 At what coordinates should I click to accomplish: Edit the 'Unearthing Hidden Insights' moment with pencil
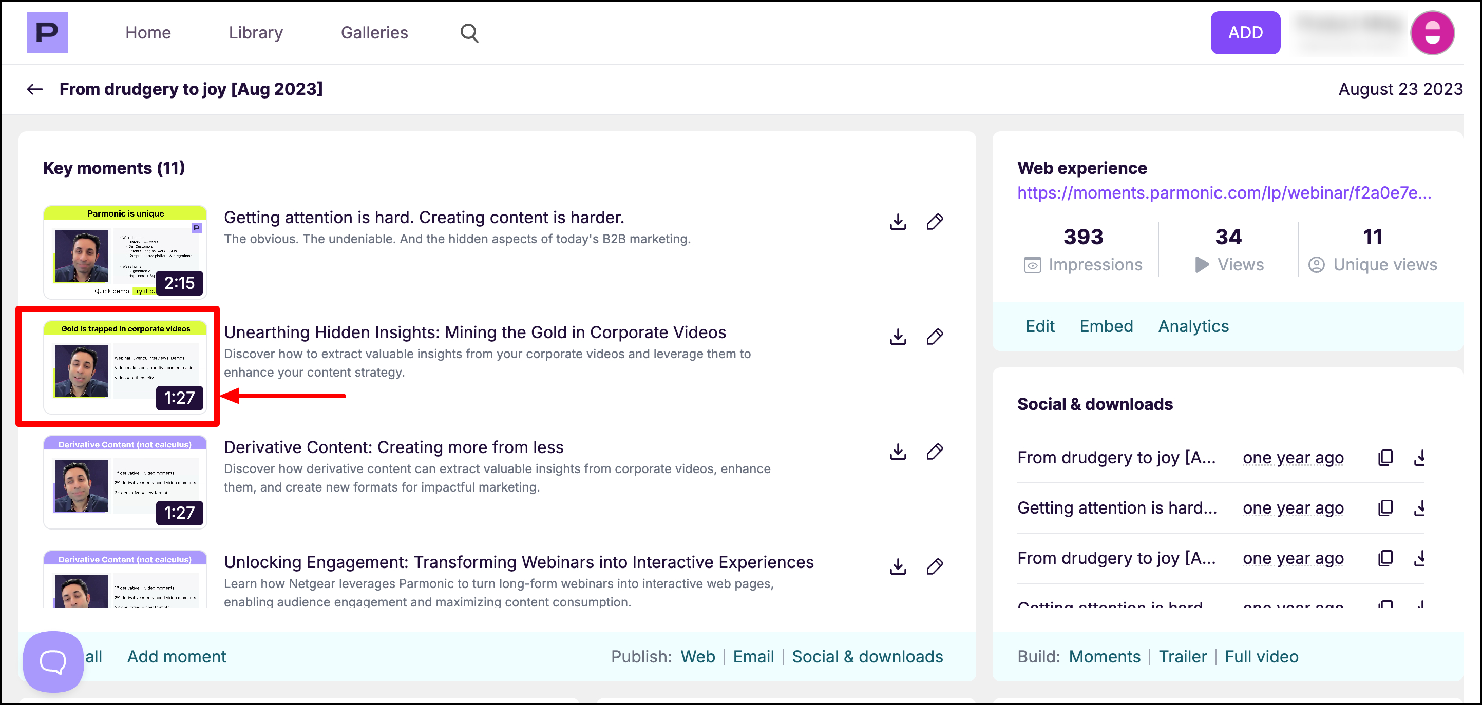tap(934, 337)
